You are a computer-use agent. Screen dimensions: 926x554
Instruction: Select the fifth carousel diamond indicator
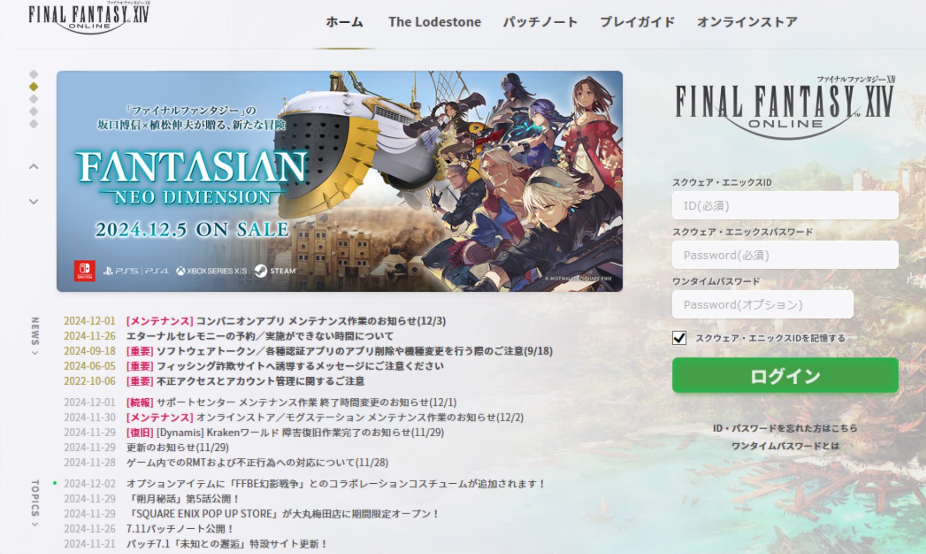pos(34,124)
